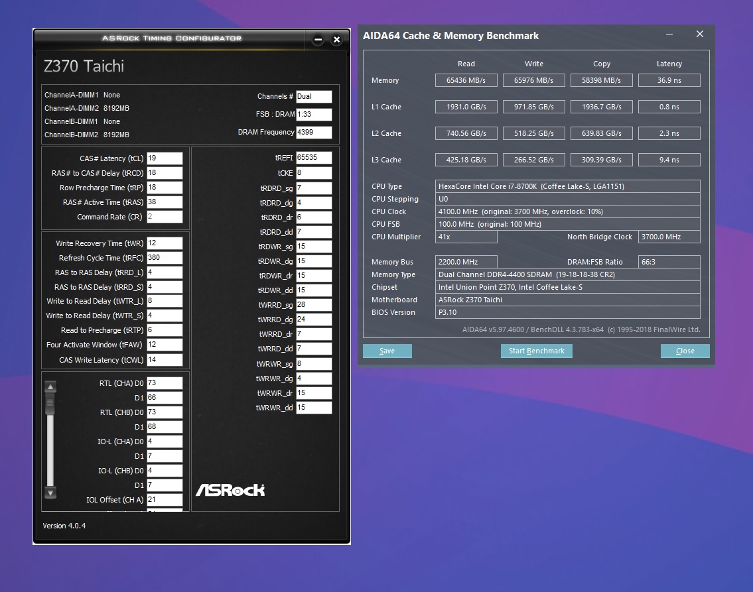The height and width of the screenshot is (592, 753).
Task: Click the ASRock logo in the configurator
Action: tap(230, 490)
